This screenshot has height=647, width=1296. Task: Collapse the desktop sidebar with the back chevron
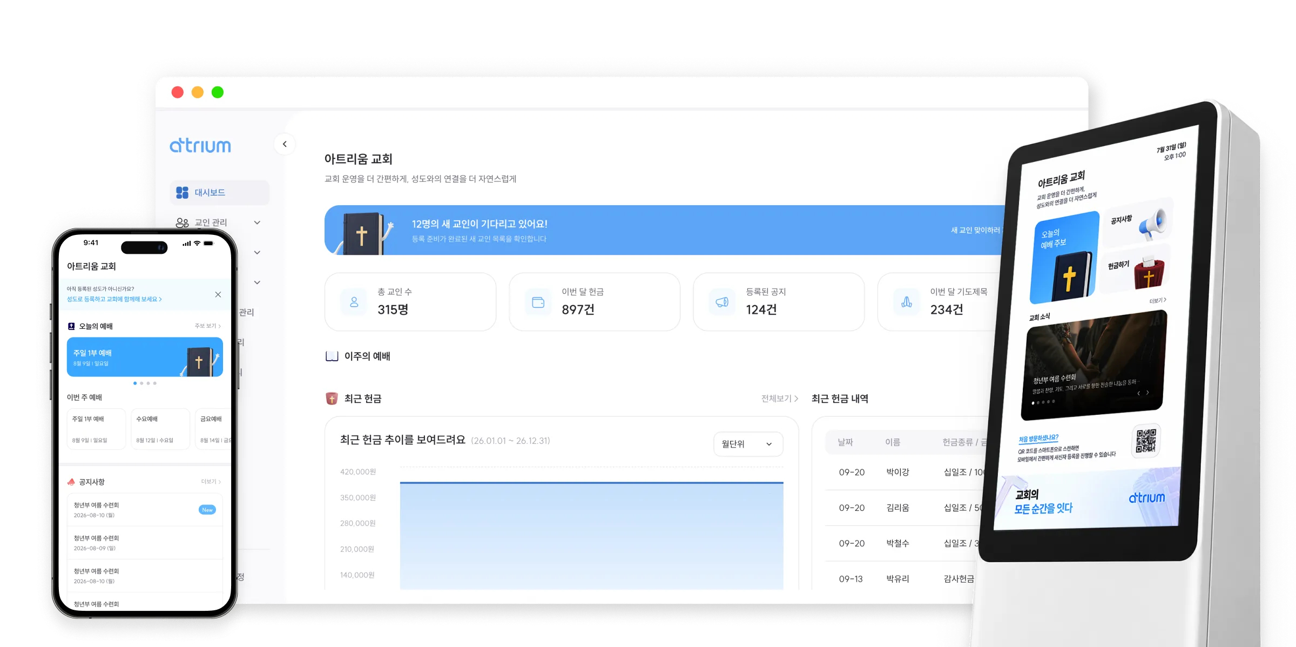coord(285,144)
